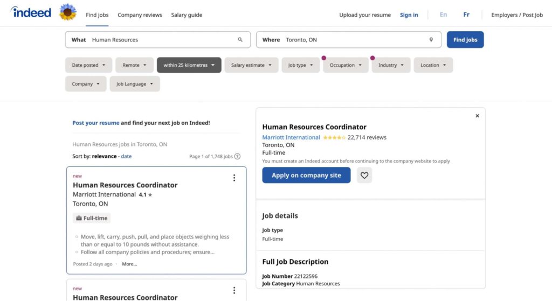Open the Salary guide tab
The height and width of the screenshot is (301, 552).
[187, 15]
